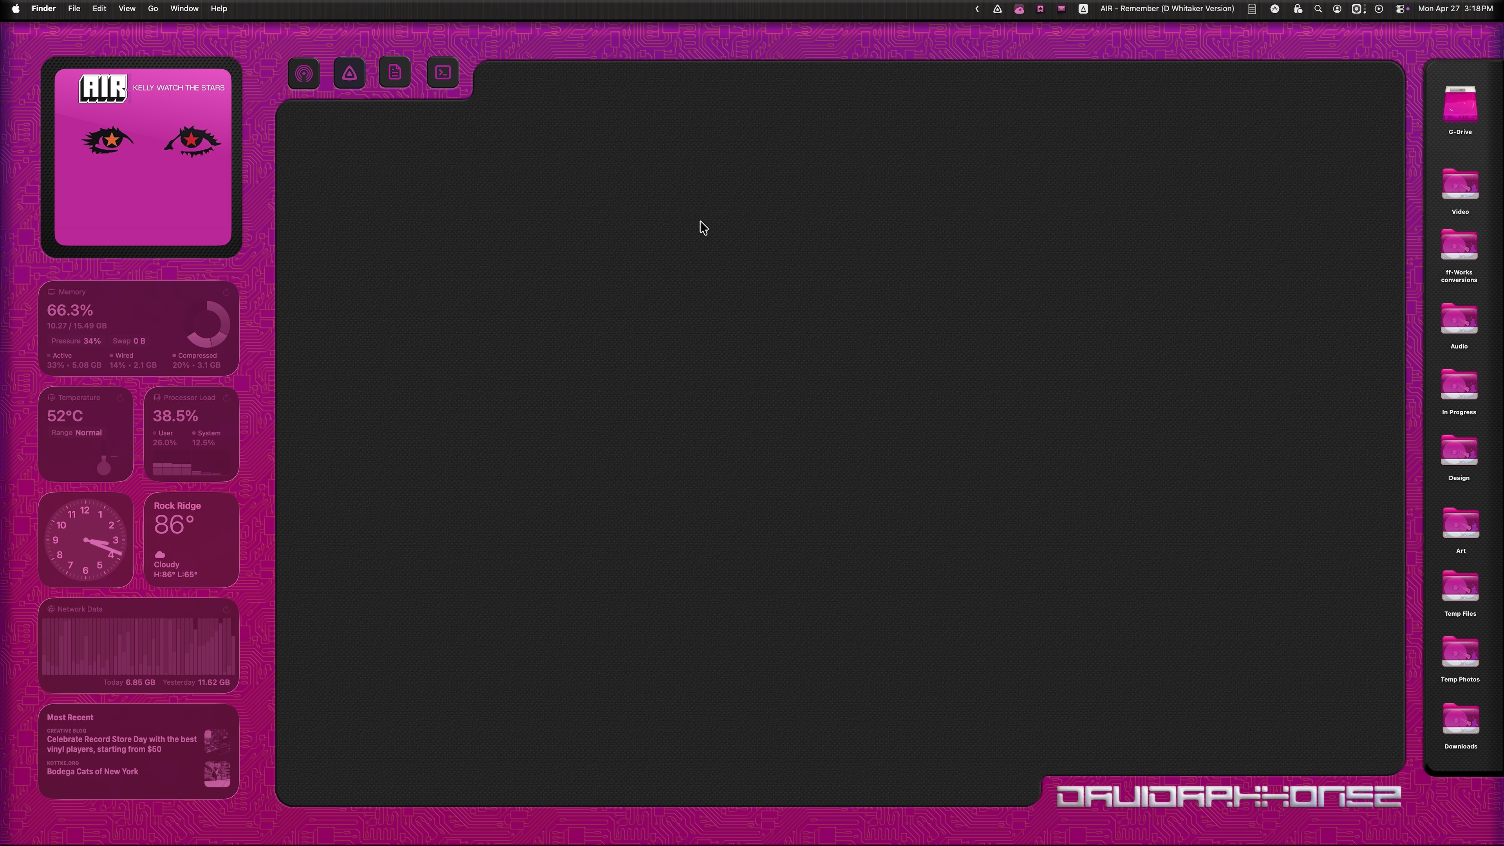The height and width of the screenshot is (846, 1504).
Task: Open the View menu
Action: [127, 9]
